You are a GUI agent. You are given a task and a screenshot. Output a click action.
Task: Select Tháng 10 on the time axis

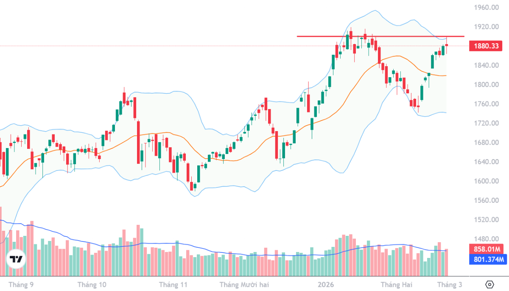92,284
